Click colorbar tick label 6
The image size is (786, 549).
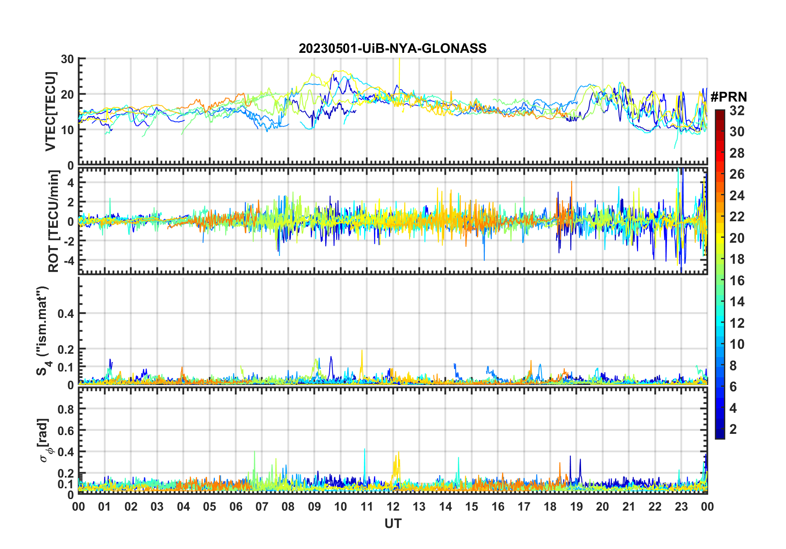click(733, 387)
